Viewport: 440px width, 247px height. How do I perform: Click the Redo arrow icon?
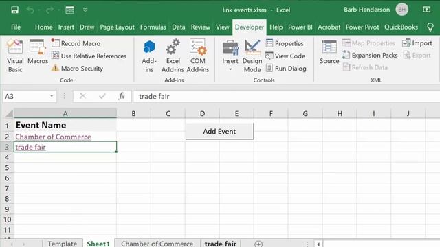click(49, 10)
